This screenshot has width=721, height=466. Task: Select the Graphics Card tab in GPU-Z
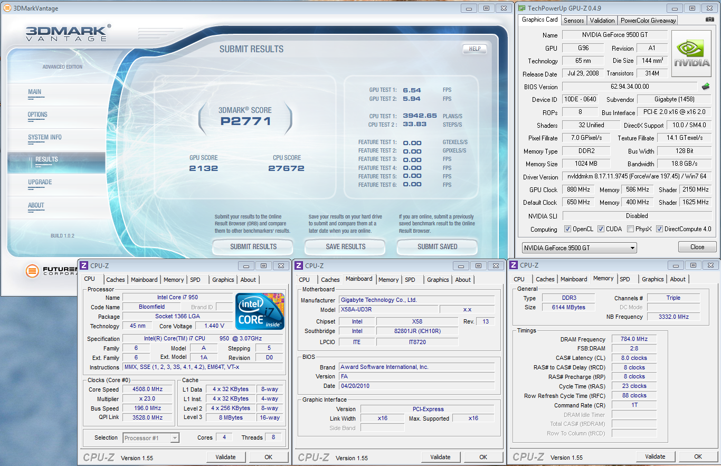(539, 20)
